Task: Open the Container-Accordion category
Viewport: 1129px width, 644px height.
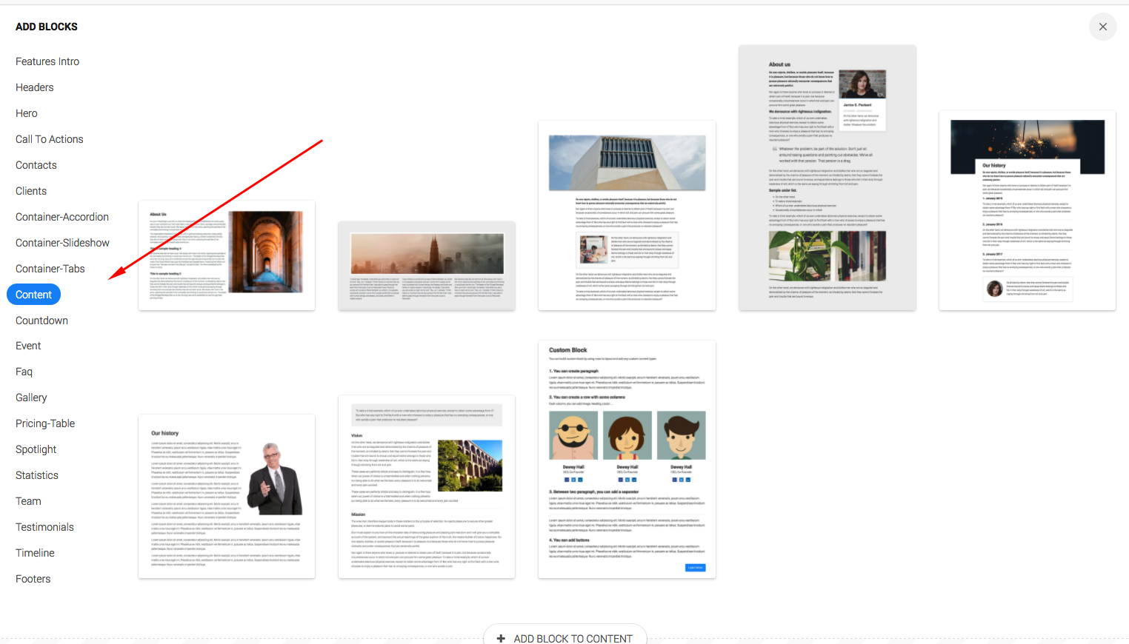Action: 62,216
